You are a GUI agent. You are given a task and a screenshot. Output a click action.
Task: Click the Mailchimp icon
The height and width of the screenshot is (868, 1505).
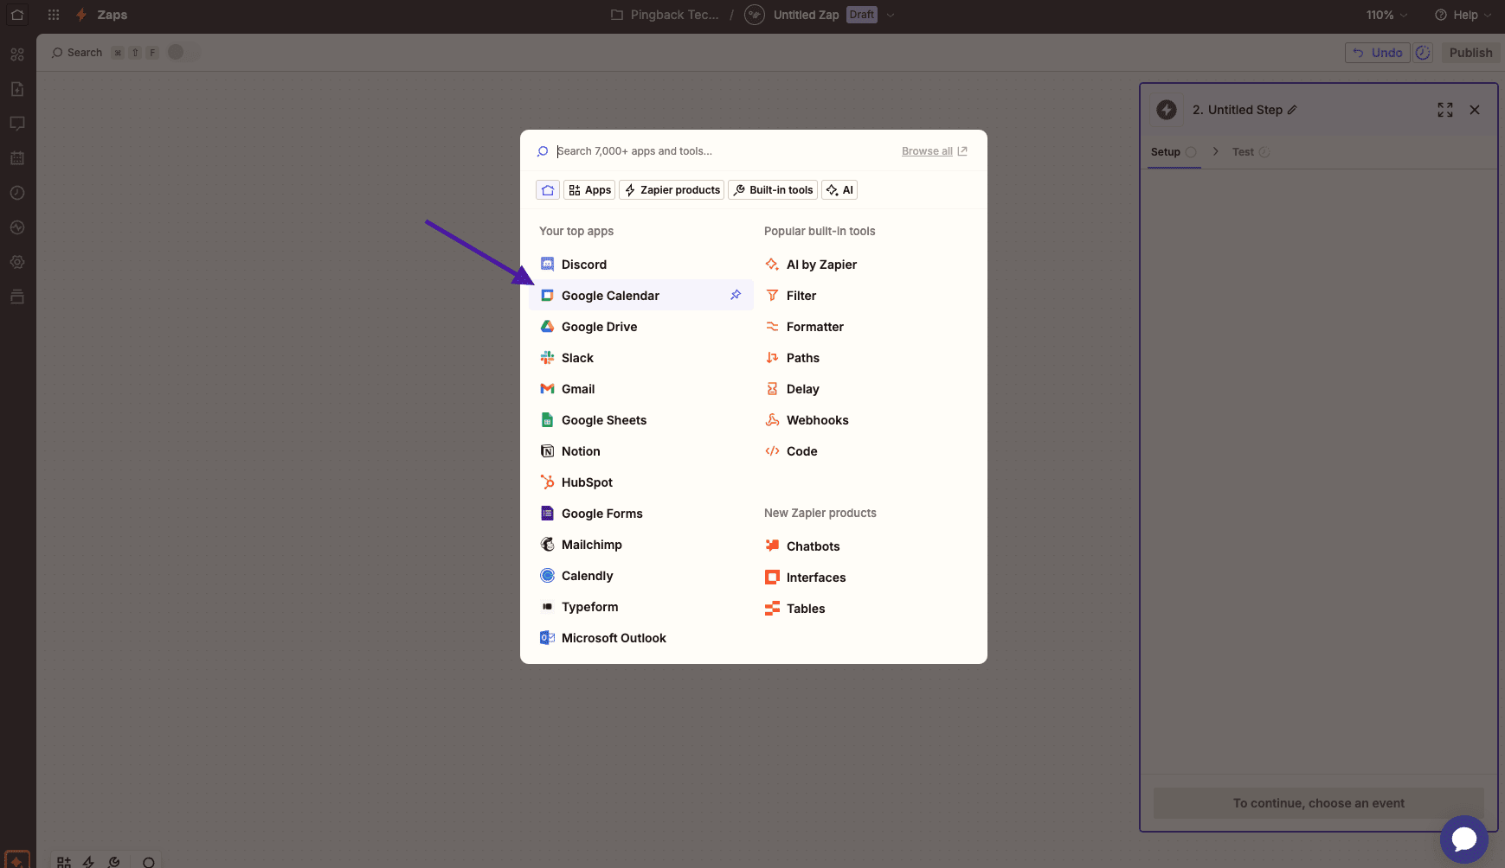(547, 544)
